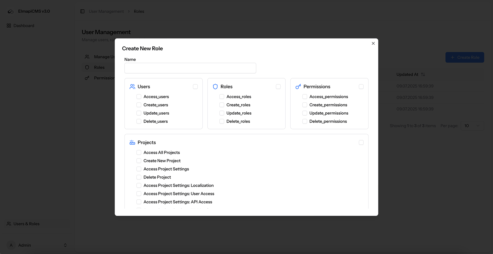Click the ElmapiCMS logo icon
The width and height of the screenshot is (493, 254).
coord(11,11)
